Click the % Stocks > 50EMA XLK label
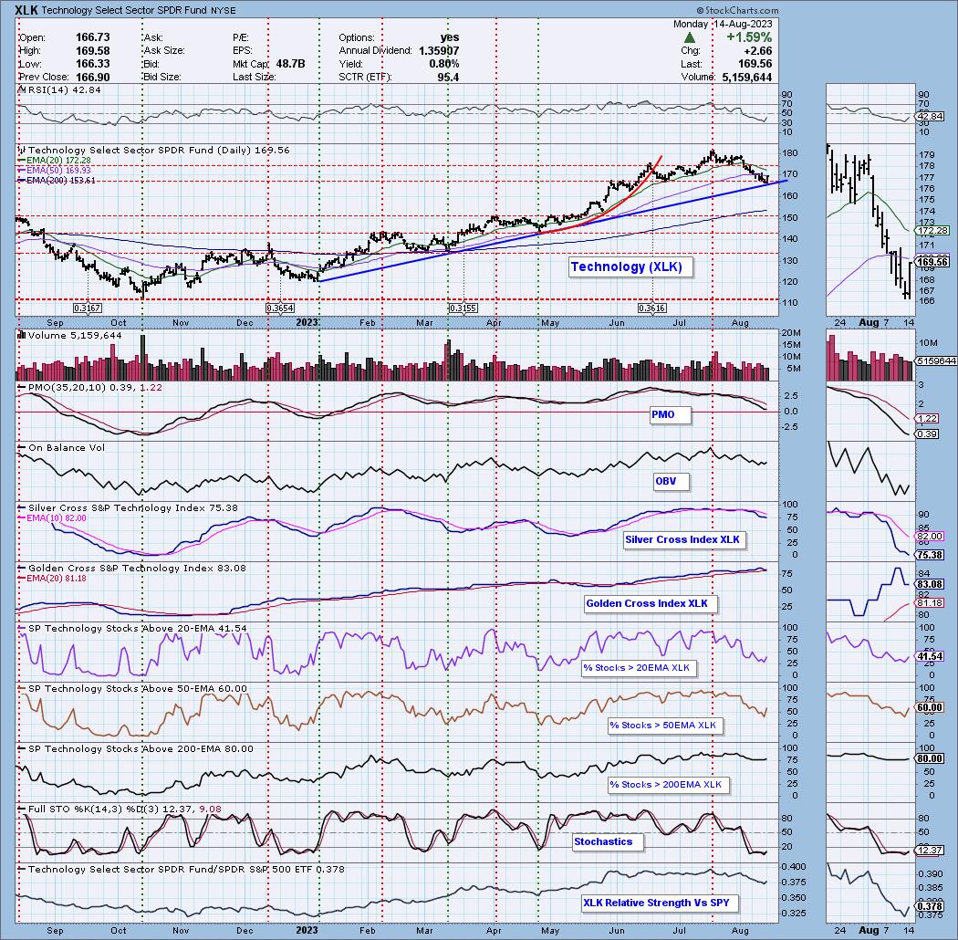 [666, 726]
